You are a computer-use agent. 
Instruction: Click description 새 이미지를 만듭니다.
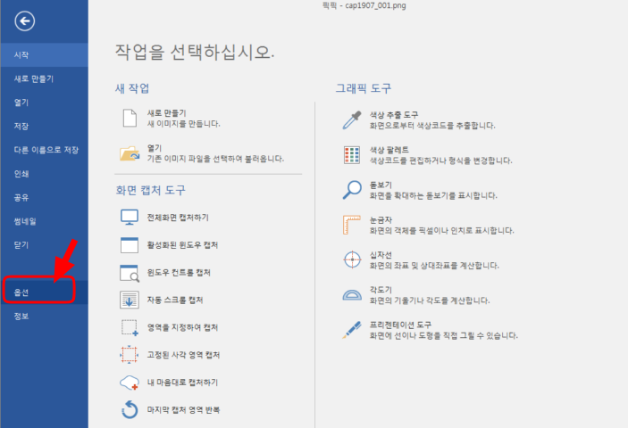point(184,124)
